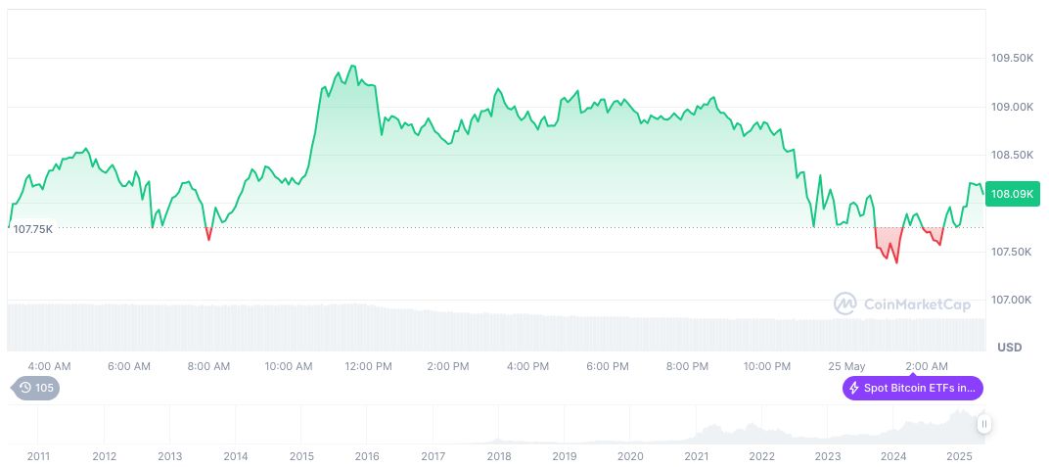
Task: Click the 8:00 AM time axis label
Action: coord(208,366)
